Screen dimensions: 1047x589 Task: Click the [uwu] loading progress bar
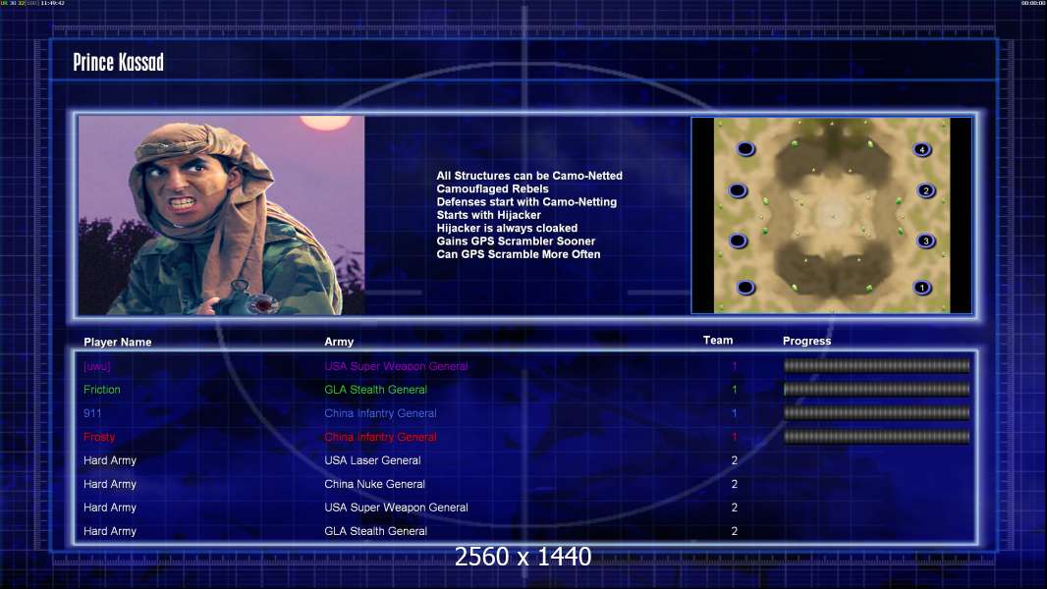(x=877, y=365)
